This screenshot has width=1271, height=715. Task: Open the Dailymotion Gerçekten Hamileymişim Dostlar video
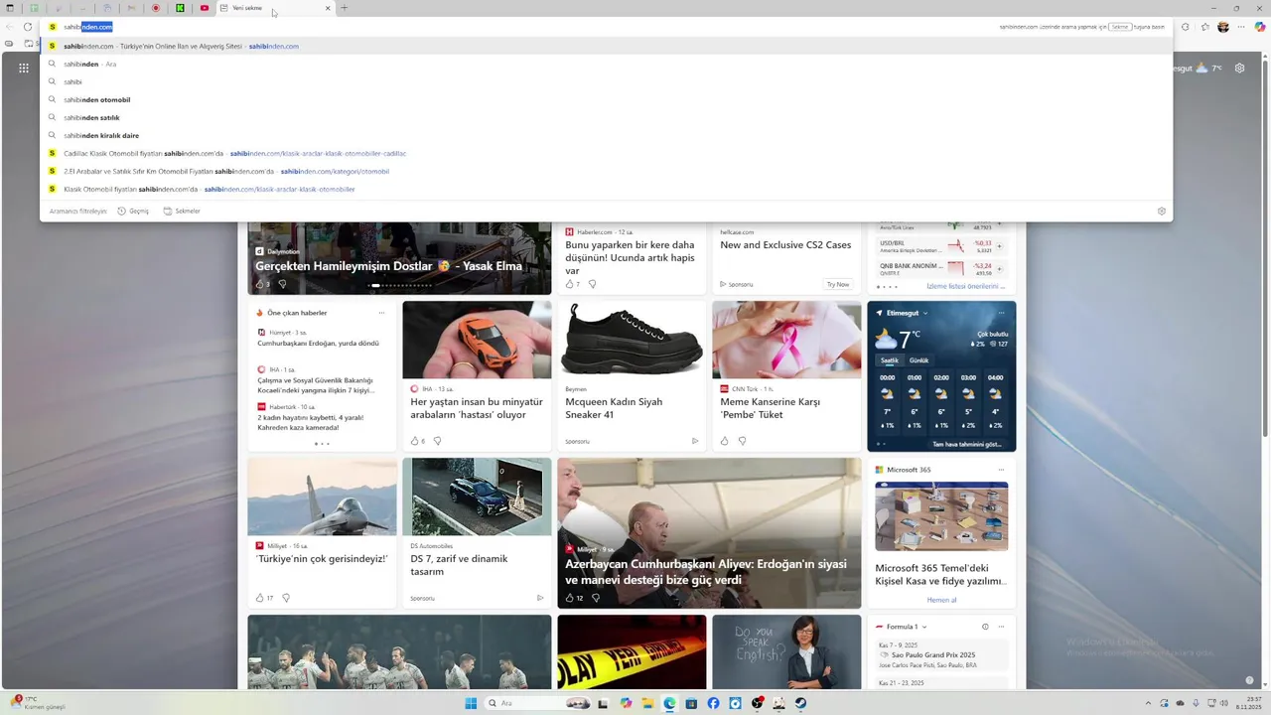pyautogui.click(x=388, y=266)
